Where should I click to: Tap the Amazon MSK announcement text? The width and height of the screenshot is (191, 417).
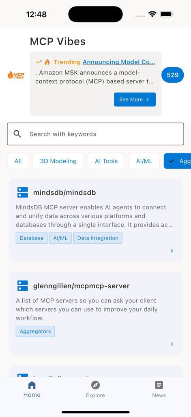pyautogui.click(x=94, y=77)
